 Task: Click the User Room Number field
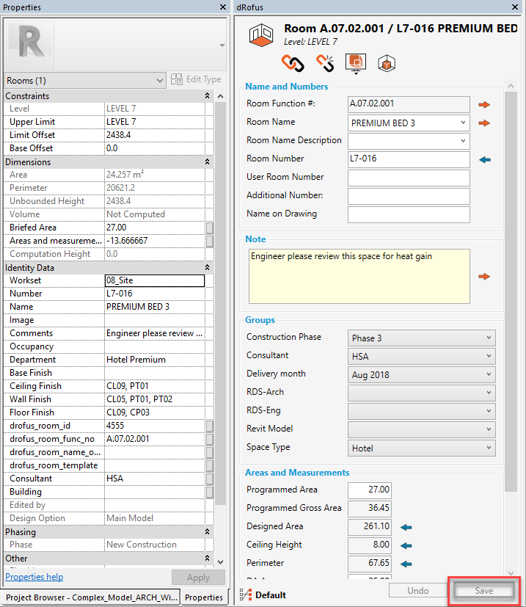(x=408, y=178)
